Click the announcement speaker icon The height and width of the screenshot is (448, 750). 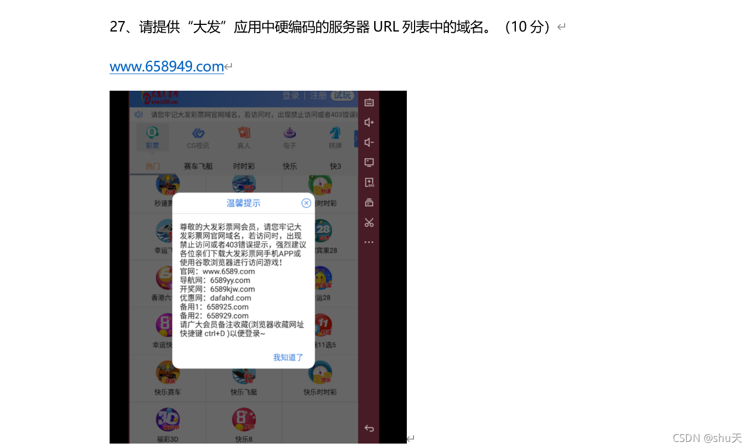[x=139, y=115]
